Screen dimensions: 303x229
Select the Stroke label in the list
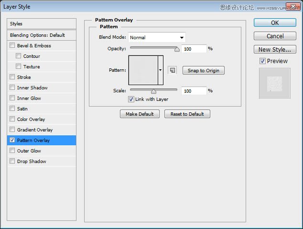(24, 77)
